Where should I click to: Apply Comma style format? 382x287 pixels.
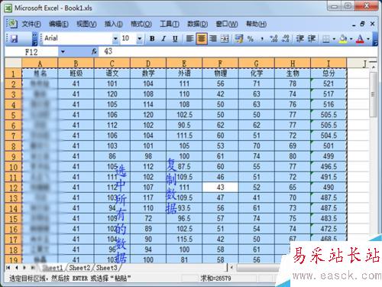click(262, 39)
